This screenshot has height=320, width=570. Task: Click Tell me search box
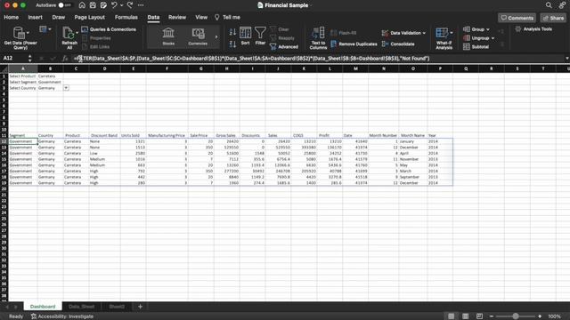click(x=228, y=17)
